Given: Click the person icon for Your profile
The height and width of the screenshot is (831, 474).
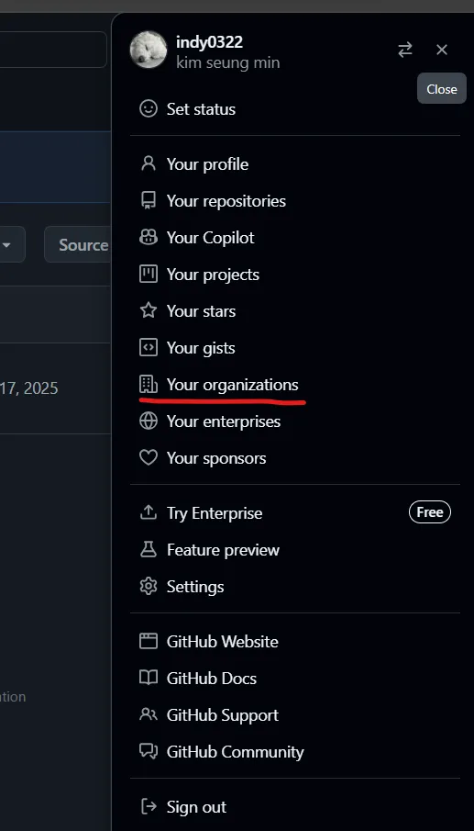Looking at the screenshot, I should pyautogui.click(x=149, y=163).
